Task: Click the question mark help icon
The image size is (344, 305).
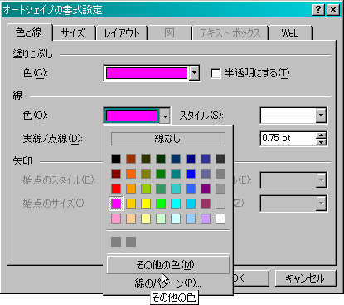Action: click(318, 10)
